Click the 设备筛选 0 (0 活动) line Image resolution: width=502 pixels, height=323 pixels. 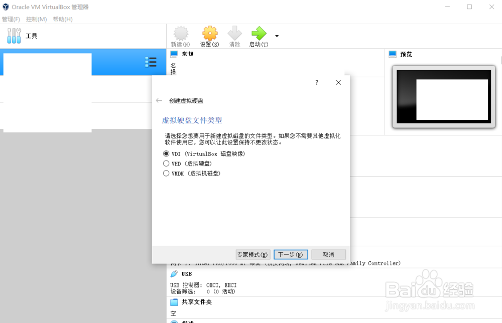point(203,291)
